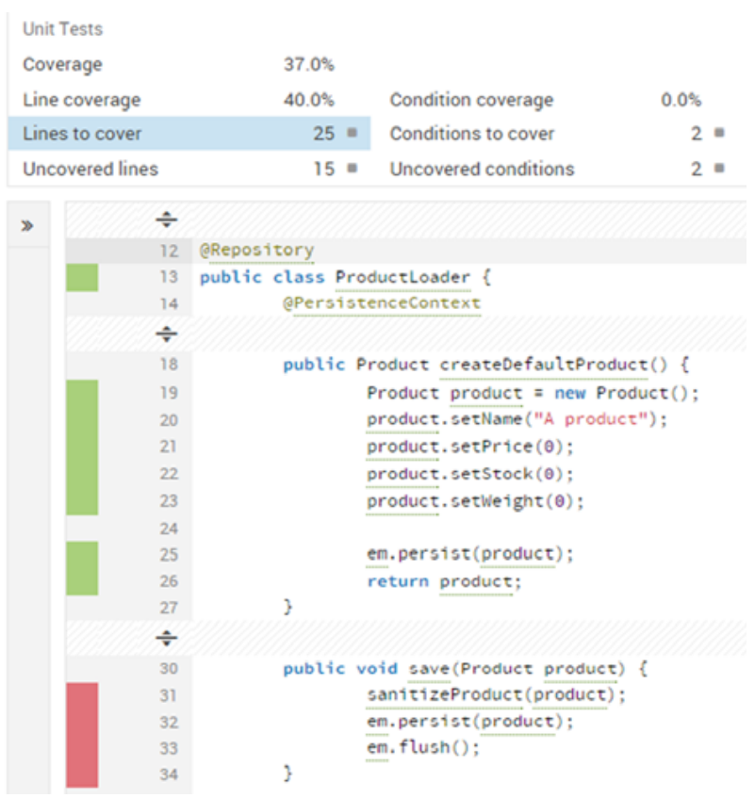Click filter square beside Uncovered conditions

(x=719, y=170)
